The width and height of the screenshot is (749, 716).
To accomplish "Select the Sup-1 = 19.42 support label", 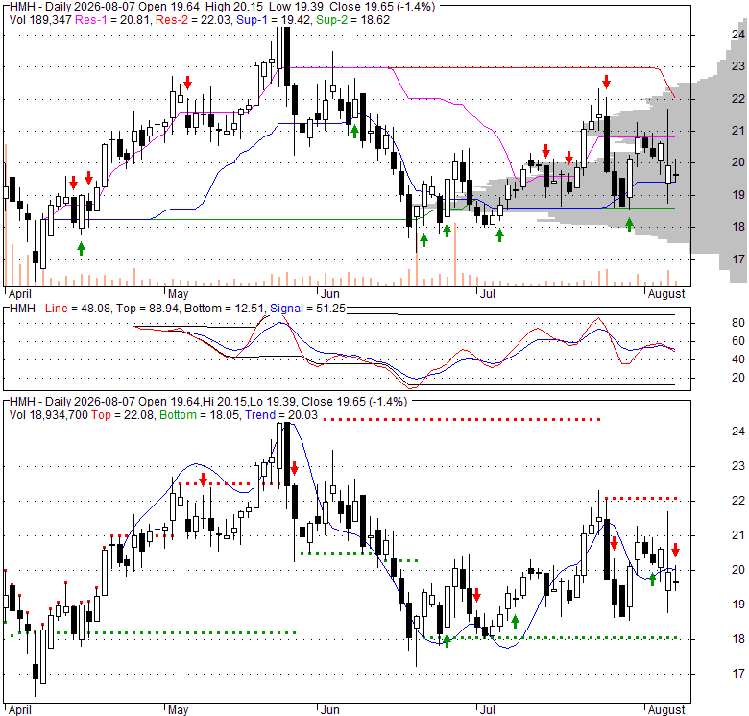I will click(274, 20).
